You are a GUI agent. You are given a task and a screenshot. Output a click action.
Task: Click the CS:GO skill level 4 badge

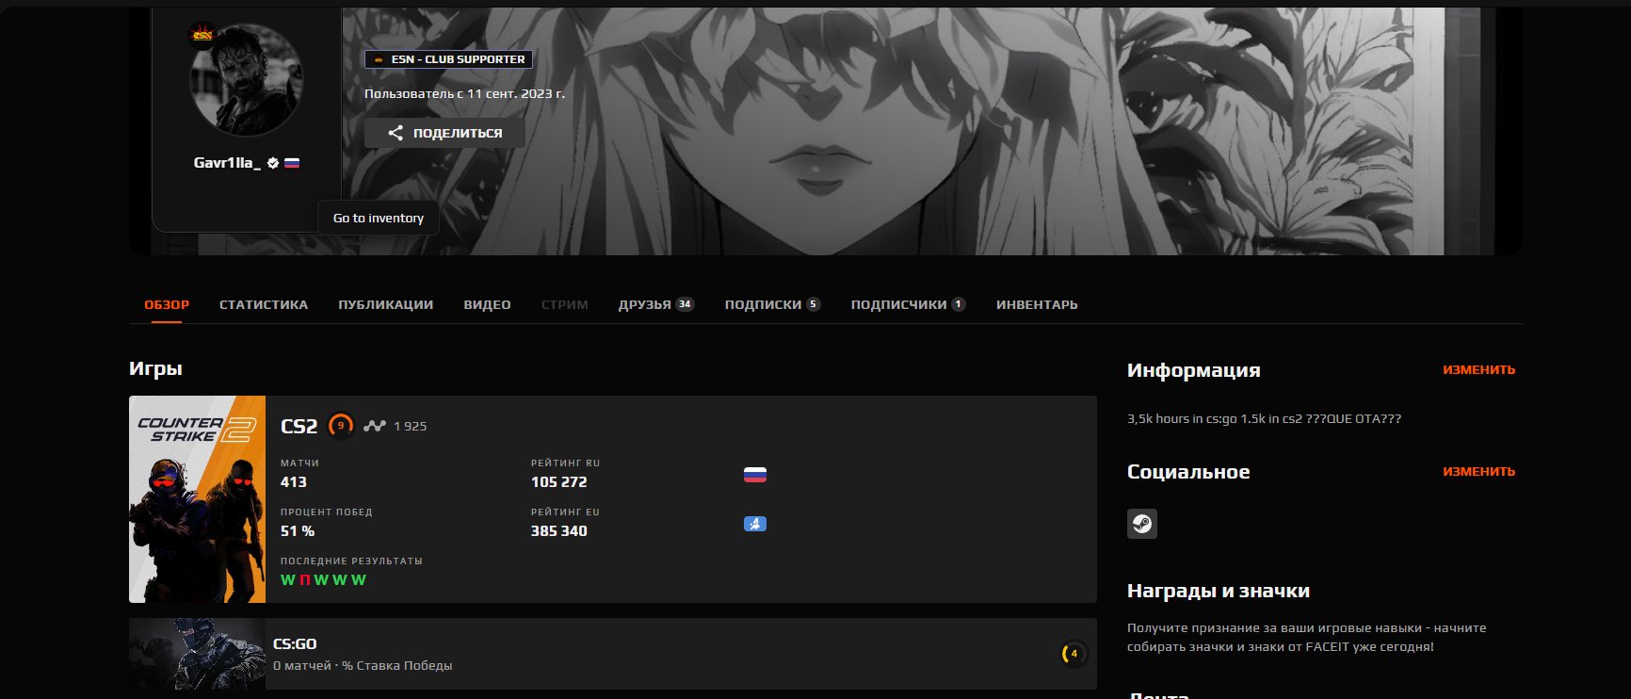pyautogui.click(x=1074, y=654)
